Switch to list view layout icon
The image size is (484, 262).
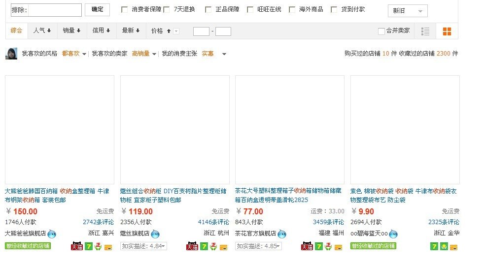click(425, 31)
